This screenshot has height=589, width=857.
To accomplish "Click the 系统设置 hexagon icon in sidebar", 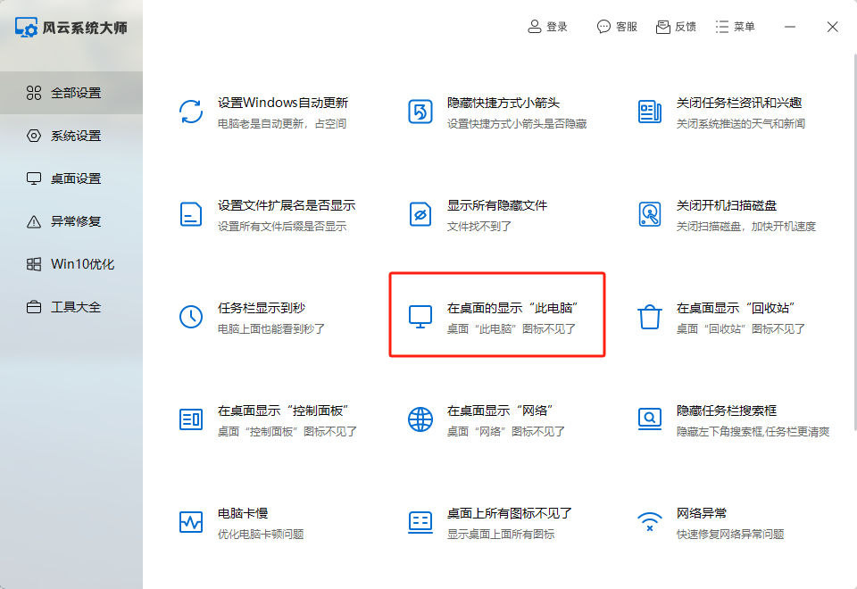I will (34, 136).
